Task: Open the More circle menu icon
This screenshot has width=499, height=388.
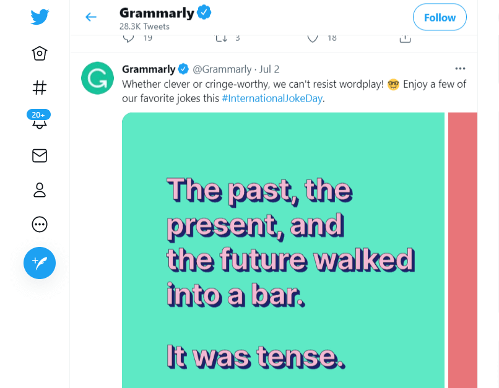Action: [x=40, y=224]
